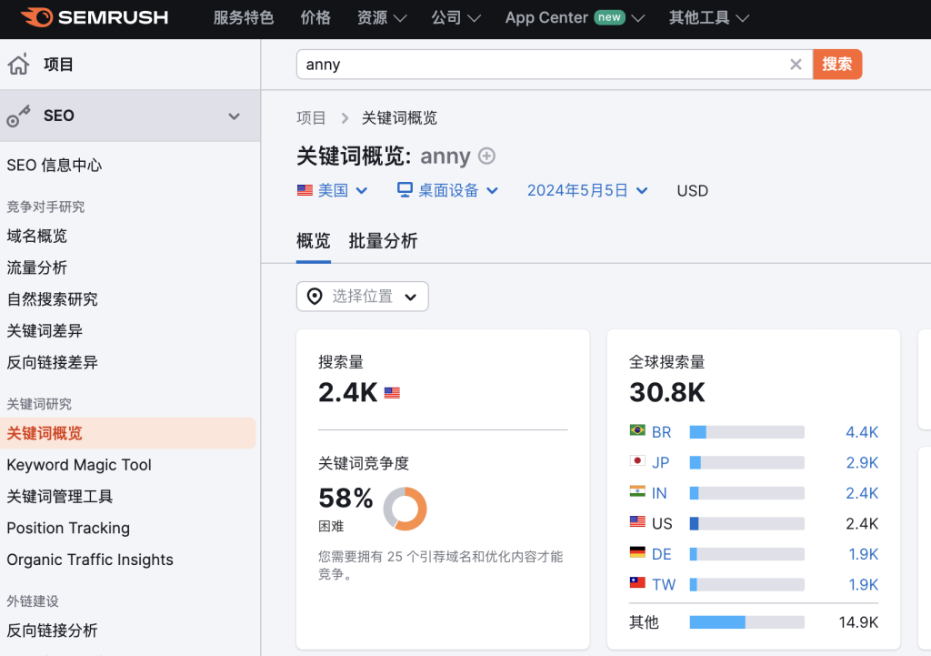Click the plus icon beside the keyword anny
The width and height of the screenshot is (931, 656).
click(486, 156)
